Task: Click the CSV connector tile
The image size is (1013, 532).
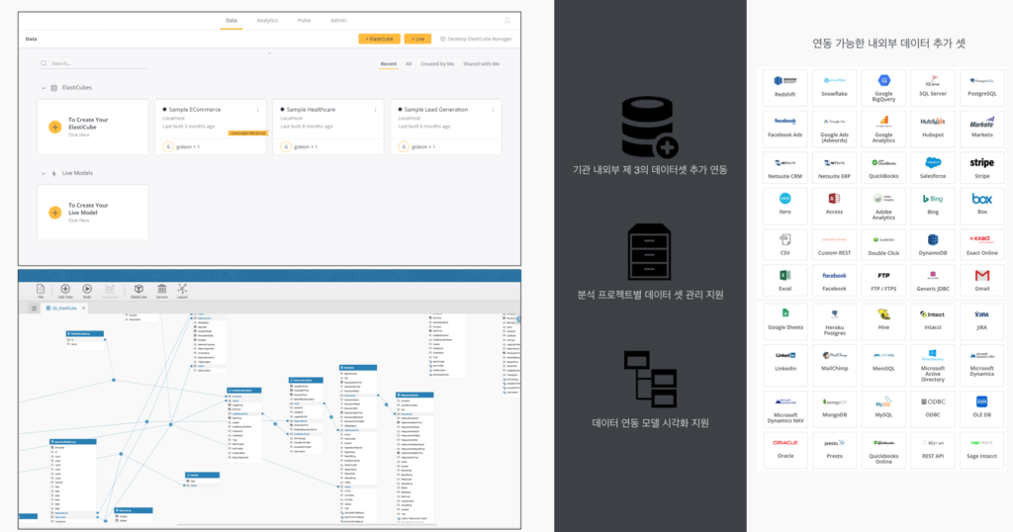Action: 784,245
